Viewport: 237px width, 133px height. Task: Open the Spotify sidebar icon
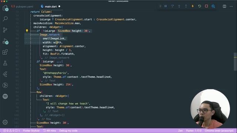[x=5, y=96]
